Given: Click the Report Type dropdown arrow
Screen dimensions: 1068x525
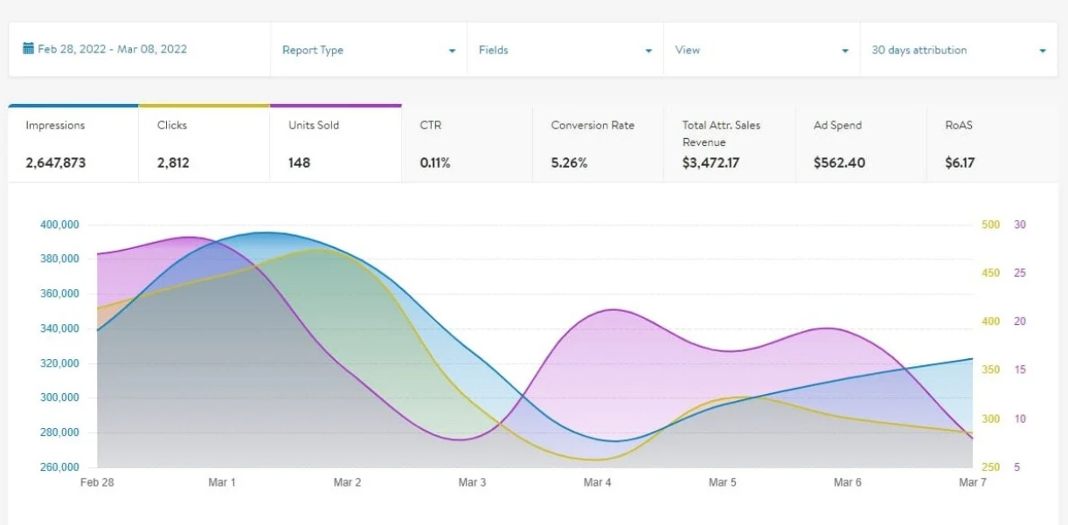Looking at the screenshot, I should tap(452, 52).
